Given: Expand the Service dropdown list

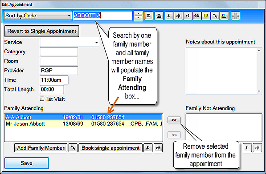Looking at the screenshot, I should pyautogui.click(x=70, y=42).
